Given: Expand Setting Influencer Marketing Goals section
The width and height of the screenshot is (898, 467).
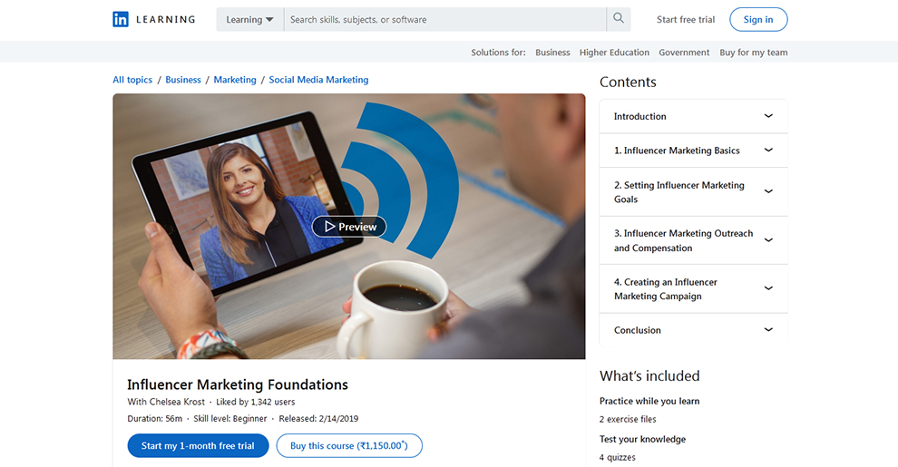Looking at the screenshot, I should pos(694,191).
